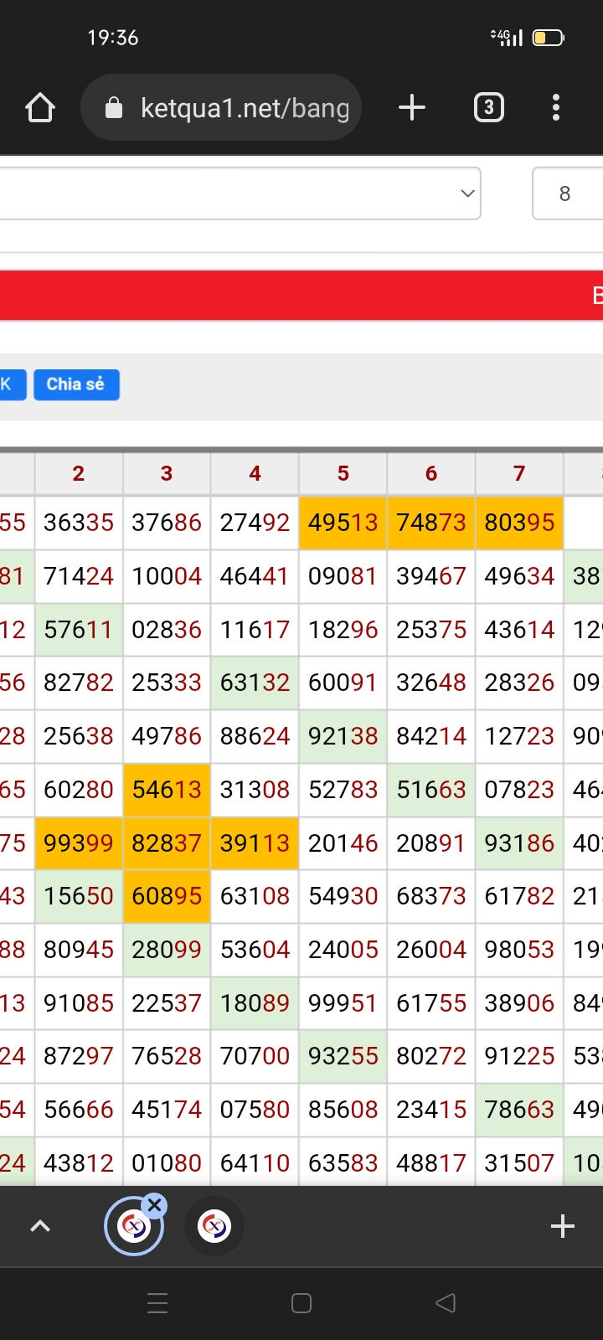Select column header 2
The image size is (603, 1340).
coord(79,474)
